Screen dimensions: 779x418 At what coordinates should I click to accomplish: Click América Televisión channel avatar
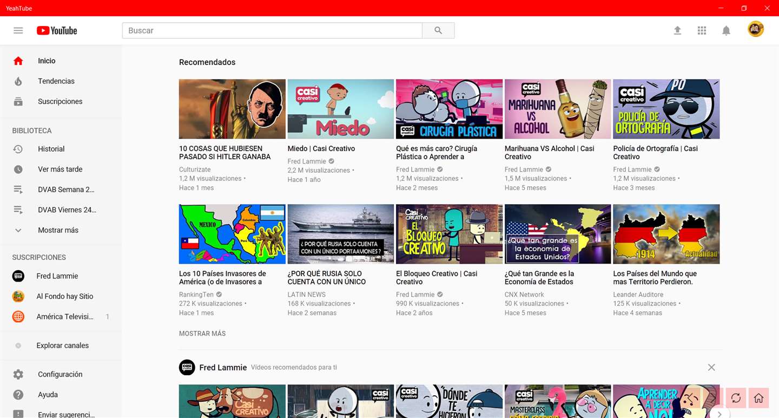coord(18,317)
